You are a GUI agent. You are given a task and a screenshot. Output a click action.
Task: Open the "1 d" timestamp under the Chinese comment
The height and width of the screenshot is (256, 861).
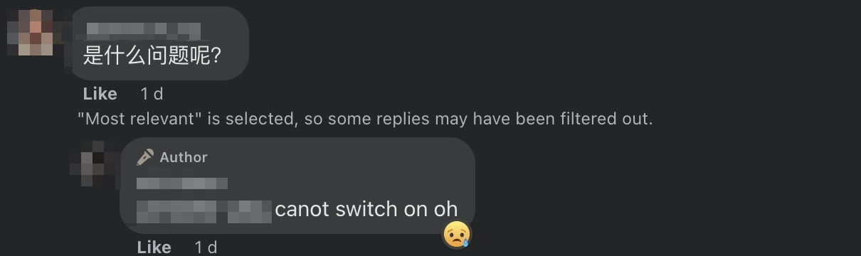click(152, 94)
